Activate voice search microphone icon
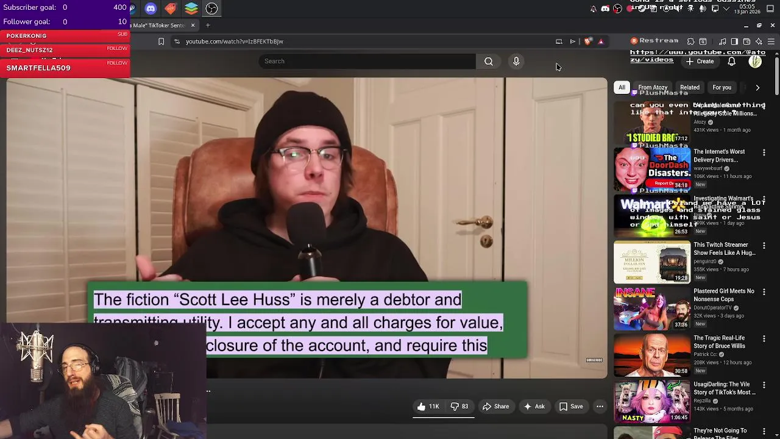 pos(516,61)
